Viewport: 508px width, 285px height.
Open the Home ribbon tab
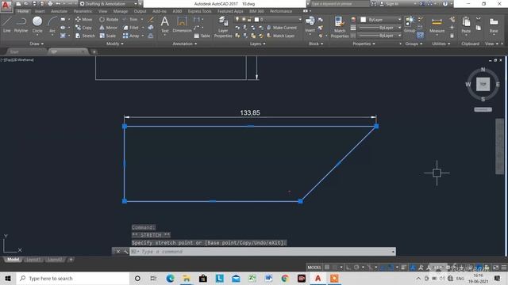tap(23, 11)
